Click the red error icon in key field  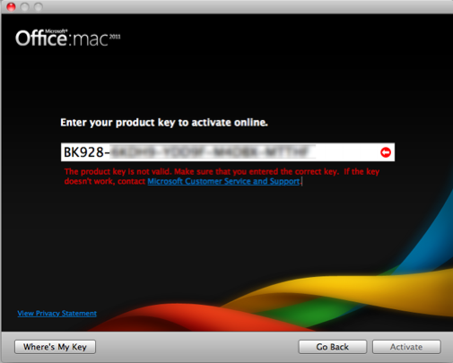tap(386, 152)
